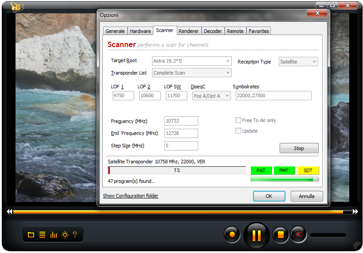Toggle the Update checkbox

[x=238, y=131]
